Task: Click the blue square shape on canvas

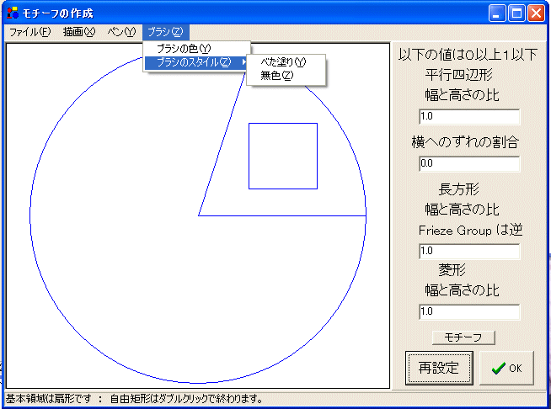Action: (x=283, y=156)
